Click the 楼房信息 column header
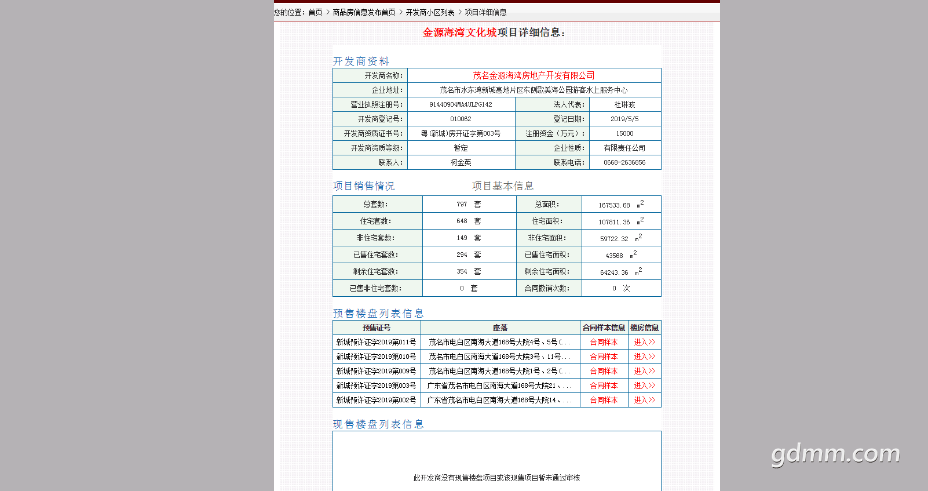This screenshot has height=491, width=928. [644, 328]
